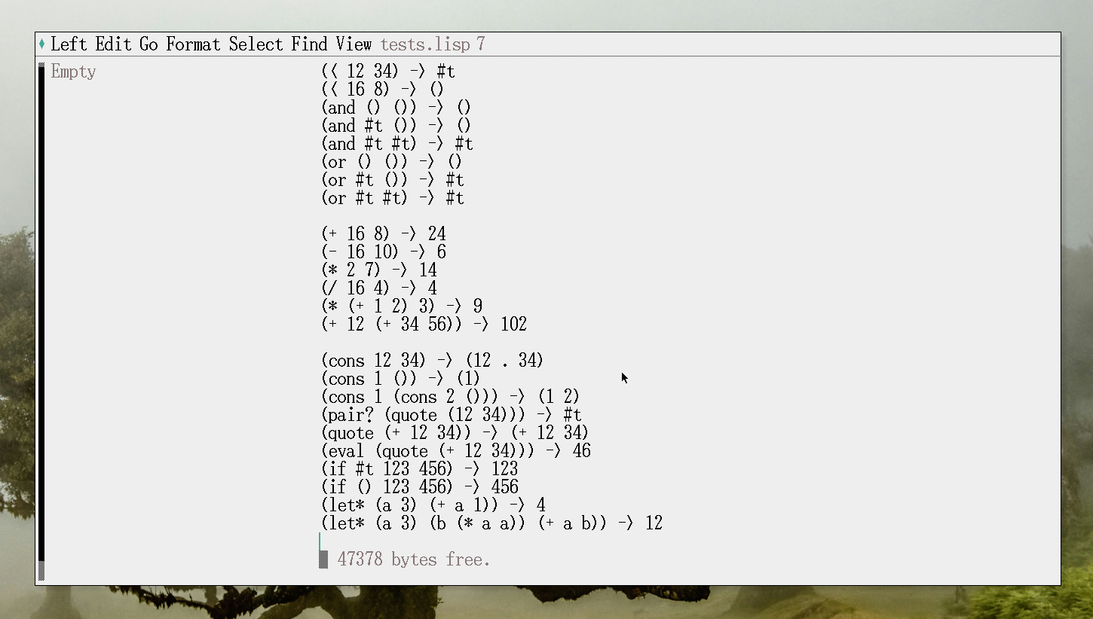1093x619 pixels.
Task: Click the gray block before '47378 bytes free'
Action: click(x=323, y=560)
